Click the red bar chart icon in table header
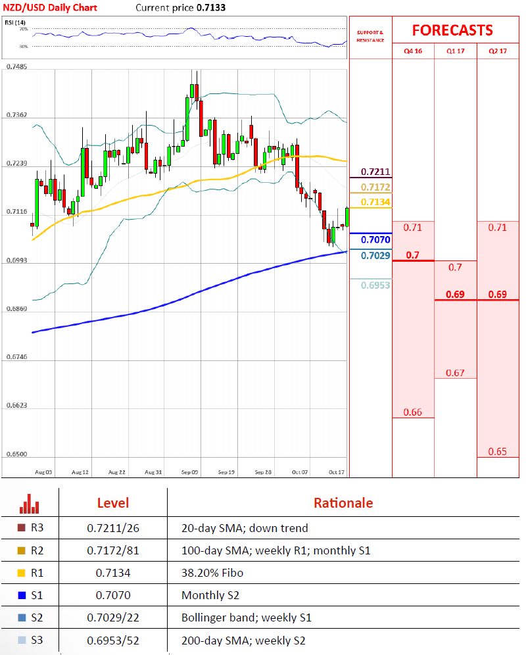Image resolution: width=528 pixels, height=655 pixels. (x=30, y=503)
